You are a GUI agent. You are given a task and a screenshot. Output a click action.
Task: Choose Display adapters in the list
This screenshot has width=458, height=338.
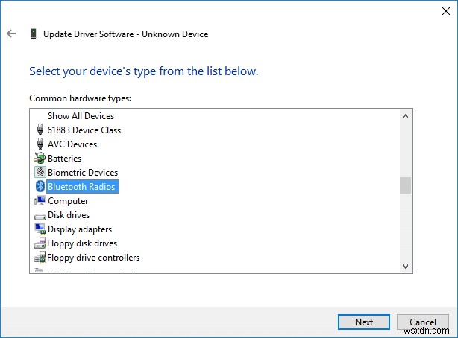pos(80,229)
